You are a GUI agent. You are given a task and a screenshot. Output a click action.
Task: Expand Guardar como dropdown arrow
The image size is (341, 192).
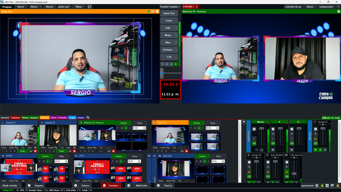tap(70, 7)
